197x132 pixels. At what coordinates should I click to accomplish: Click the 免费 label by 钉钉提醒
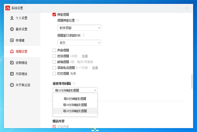[x=73, y=73]
